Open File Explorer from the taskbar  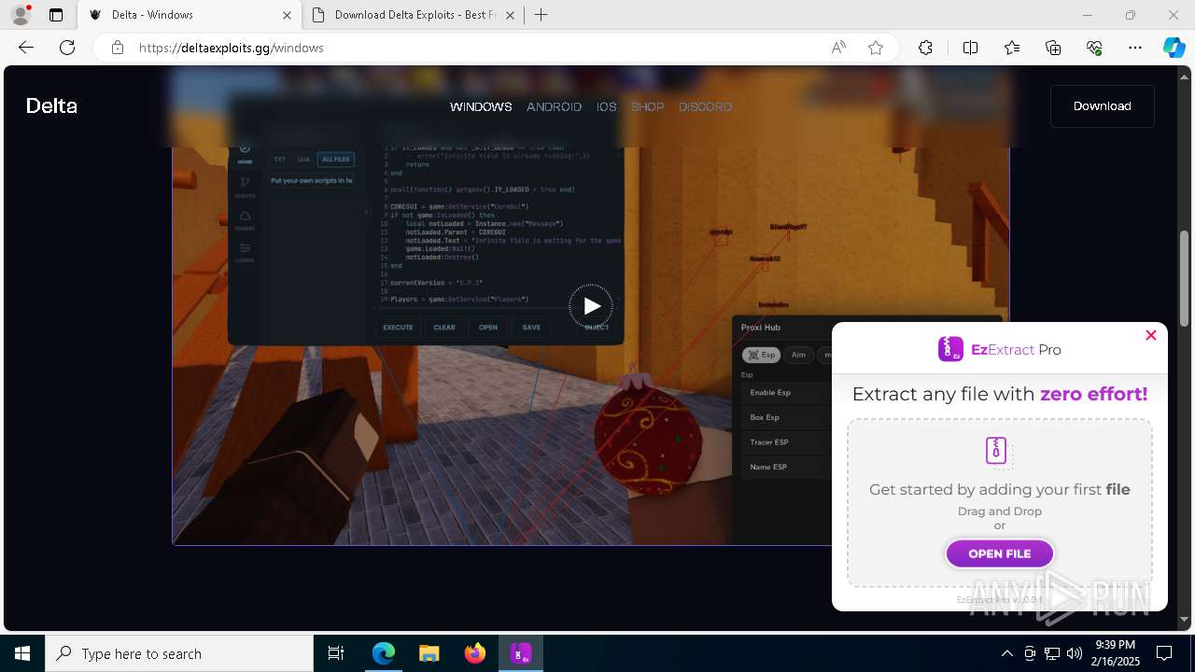coord(429,653)
